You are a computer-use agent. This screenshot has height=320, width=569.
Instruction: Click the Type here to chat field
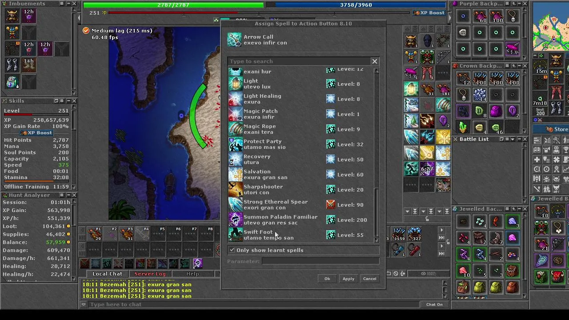253,304
